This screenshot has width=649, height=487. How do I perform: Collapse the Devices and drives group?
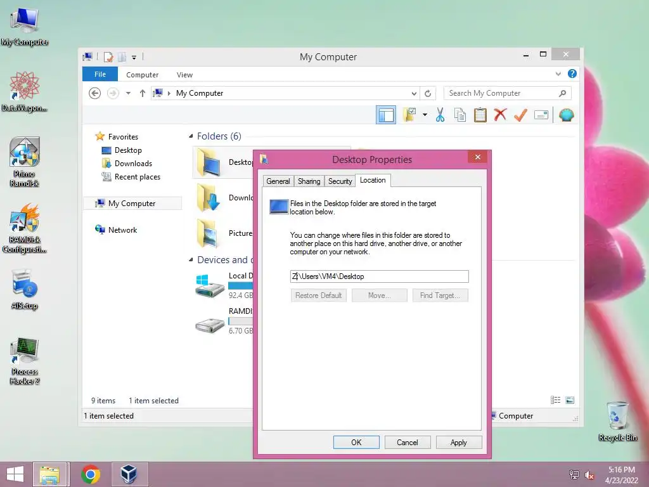coord(191,259)
